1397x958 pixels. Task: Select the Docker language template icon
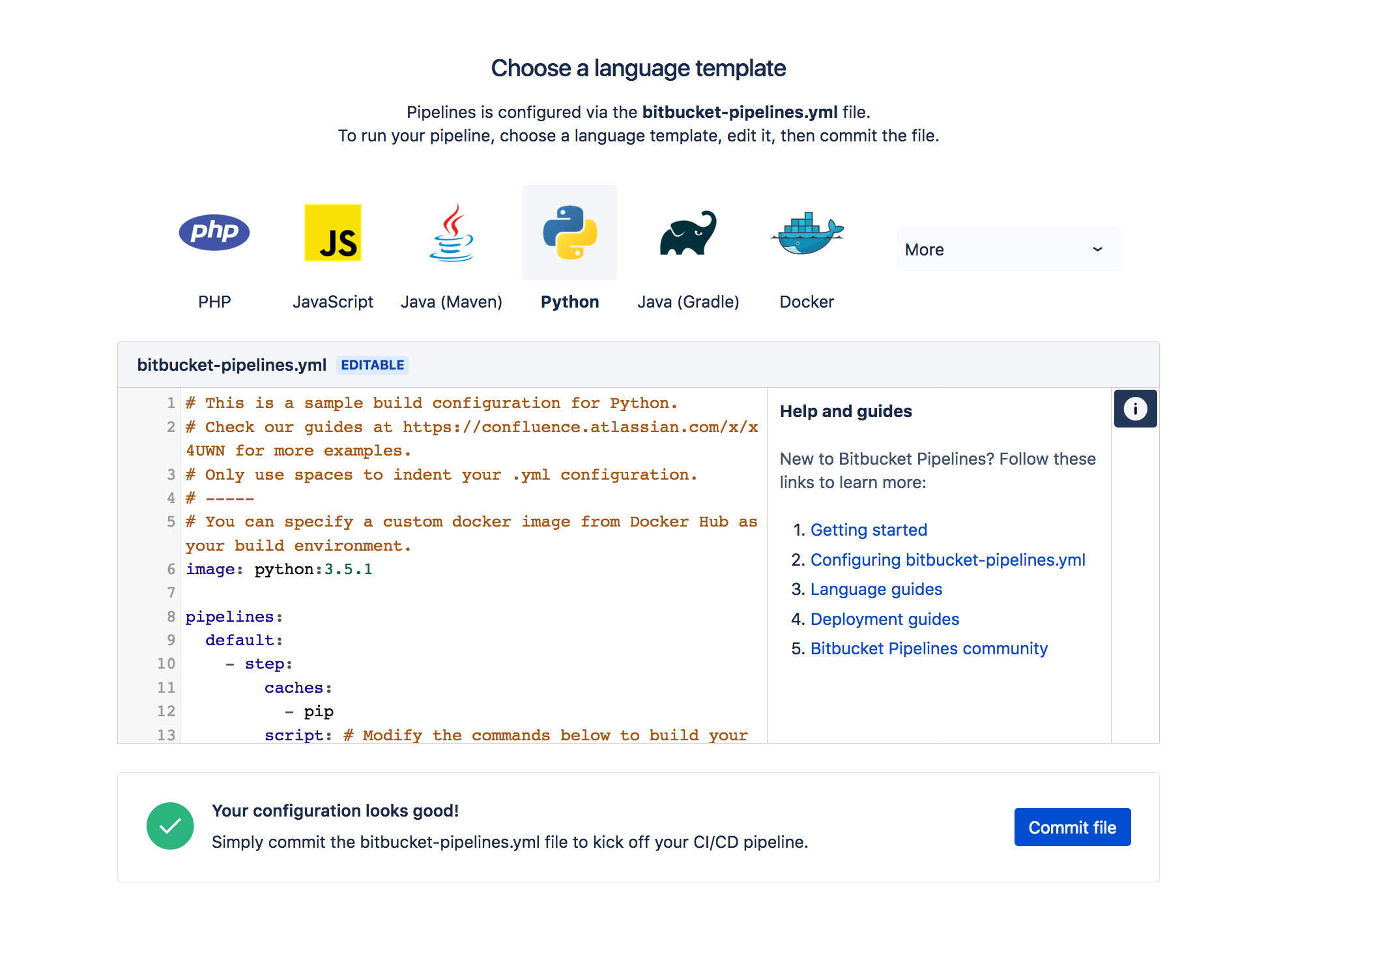pos(806,233)
